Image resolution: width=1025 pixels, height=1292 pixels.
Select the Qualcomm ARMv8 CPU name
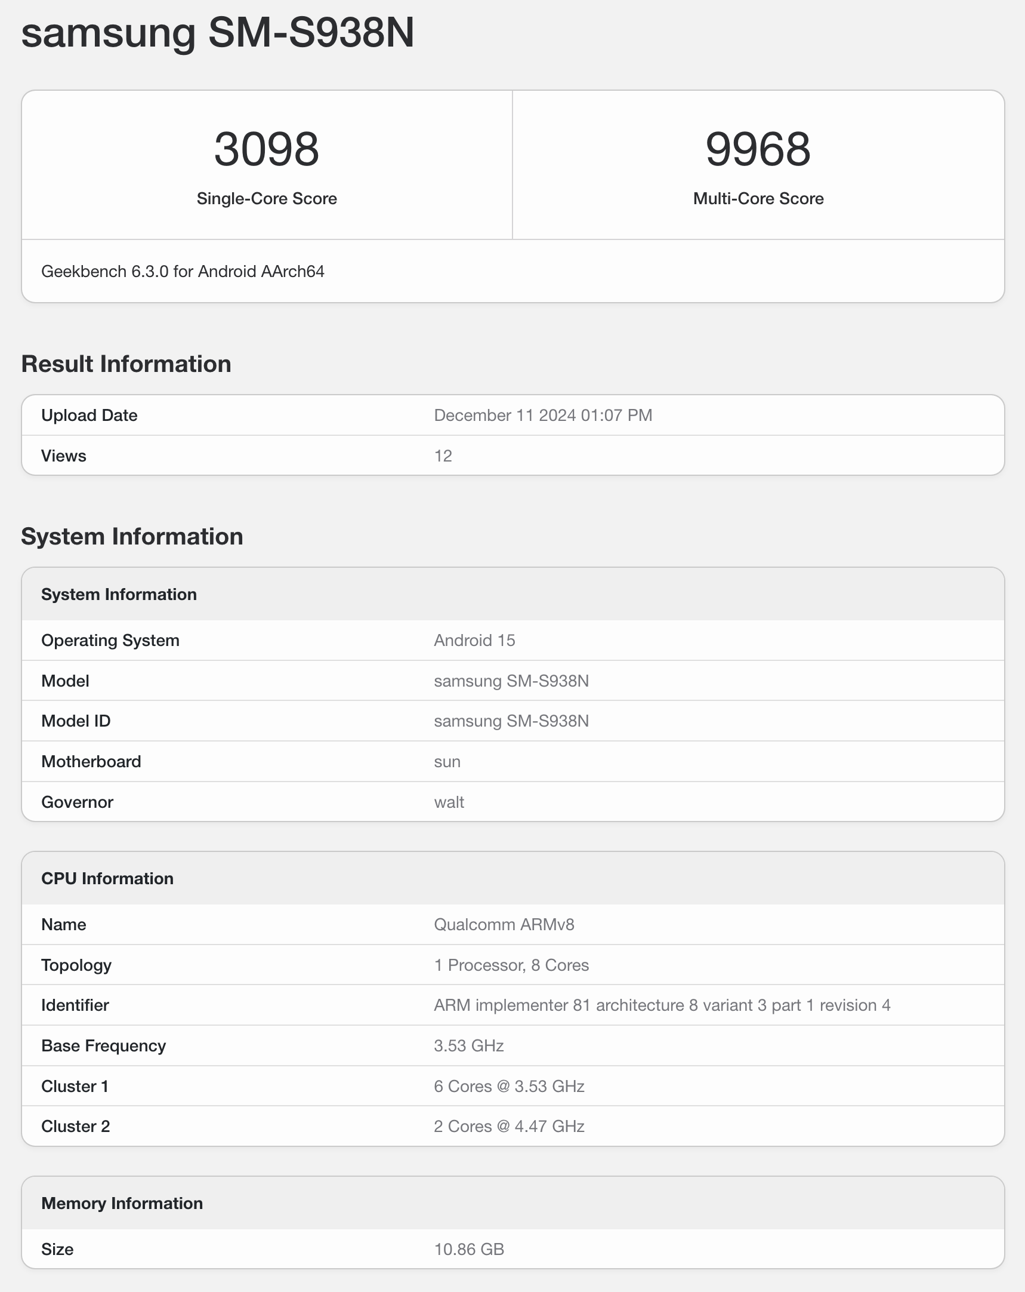(x=503, y=924)
